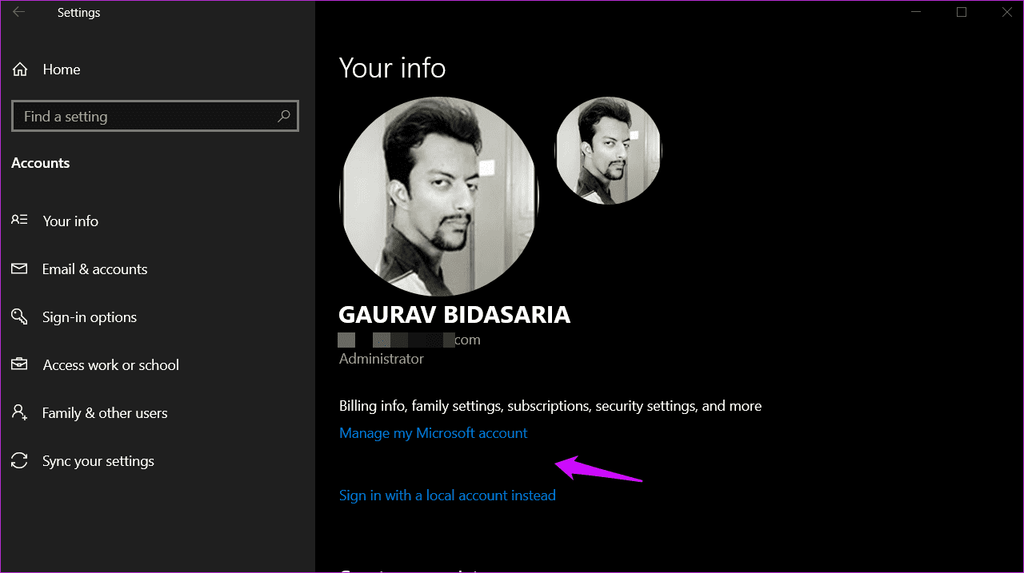Viewport: 1024px width, 573px height.
Task: Click the back arrow in Settings title bar
Action: [19, 12]
